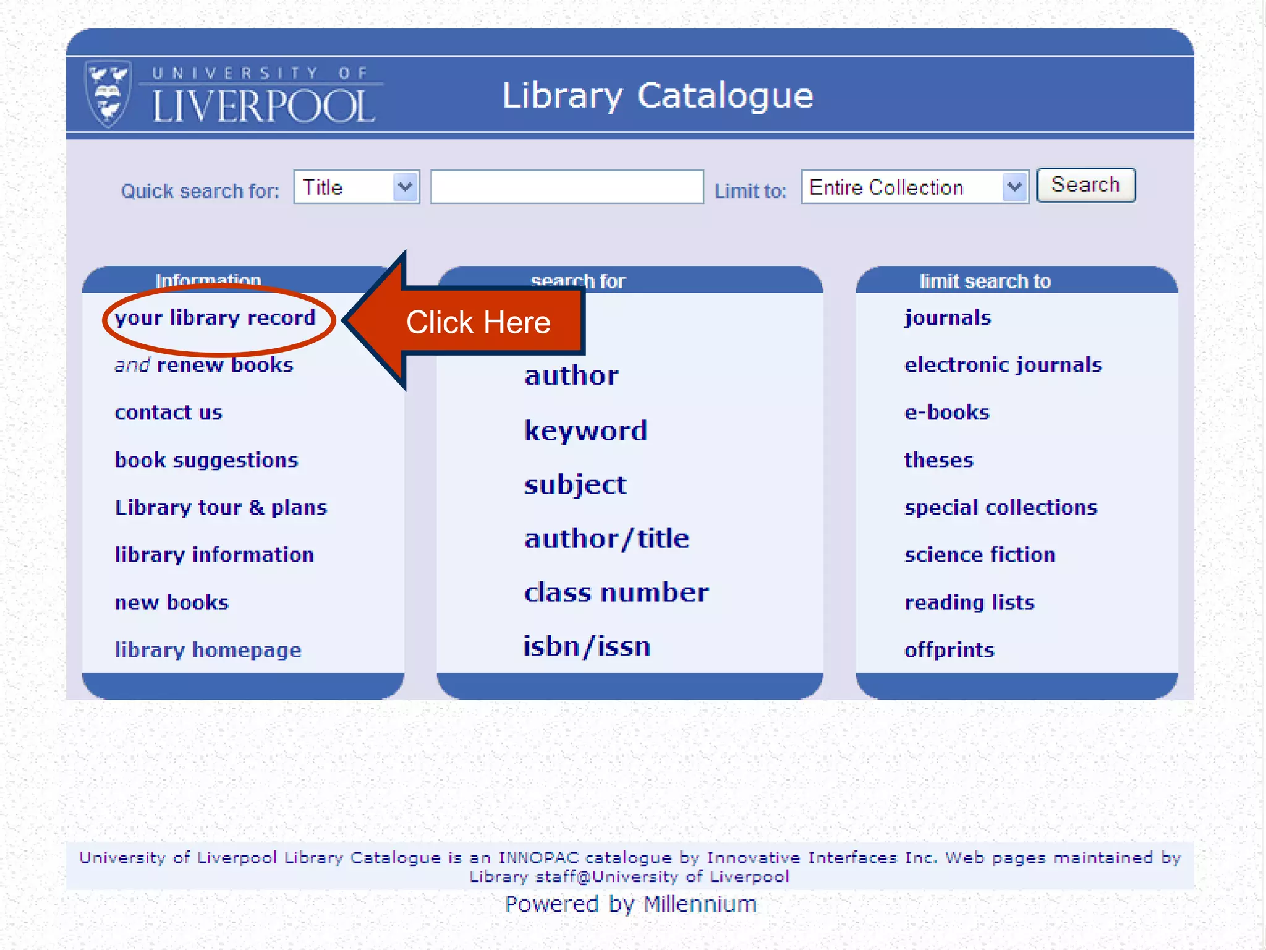Screen dimensions: 1266x950
Task: Open the 'contact us' link
Action: coord(168,413)
